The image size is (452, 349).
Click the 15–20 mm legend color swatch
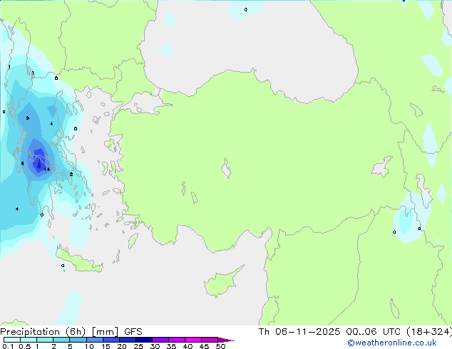click(x=111, y=340)
